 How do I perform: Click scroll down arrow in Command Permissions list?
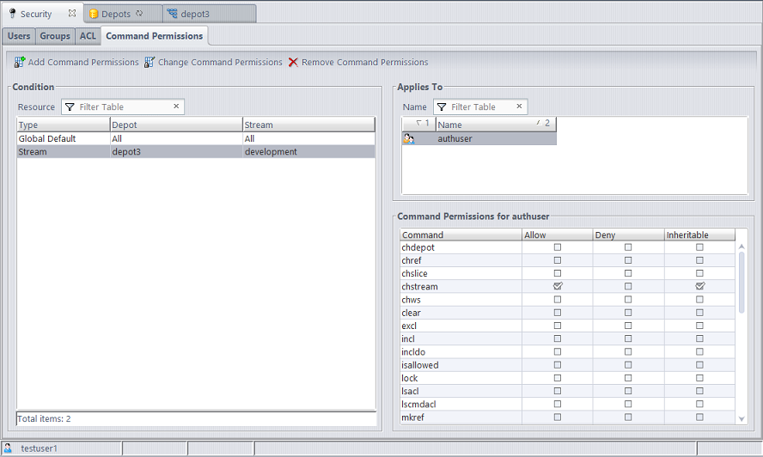(742, 418)
